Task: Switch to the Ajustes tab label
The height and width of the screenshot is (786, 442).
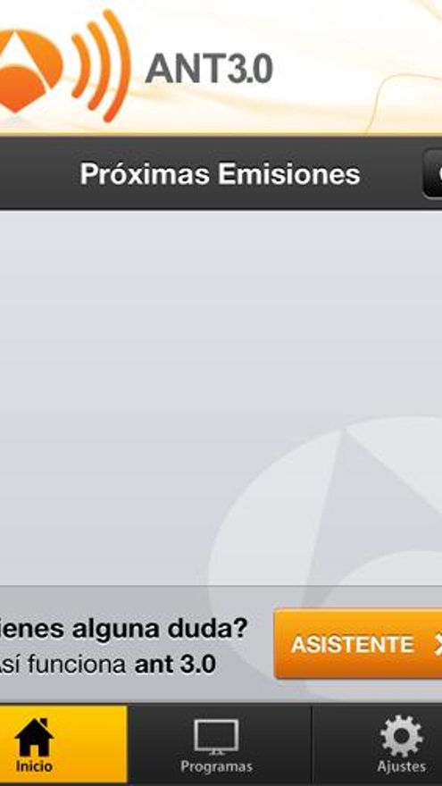Action: [402, 766]
